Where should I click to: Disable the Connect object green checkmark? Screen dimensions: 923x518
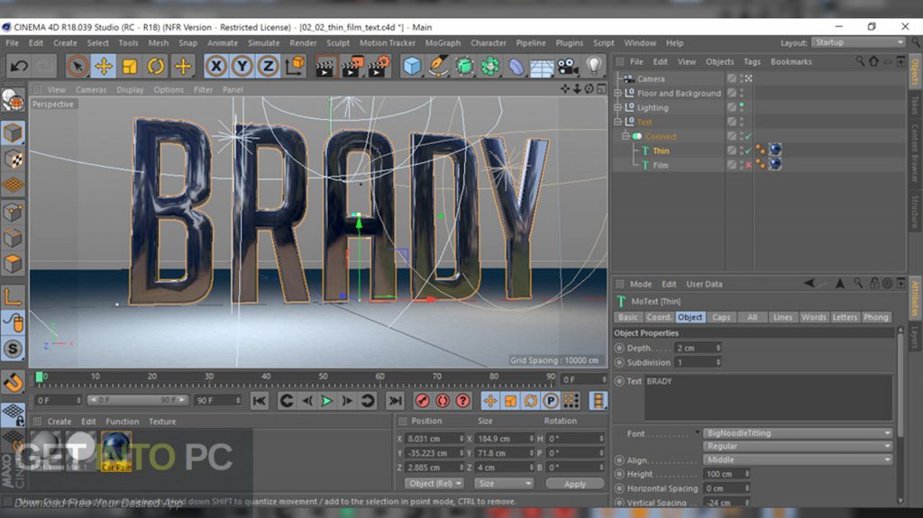pos(748,137)
